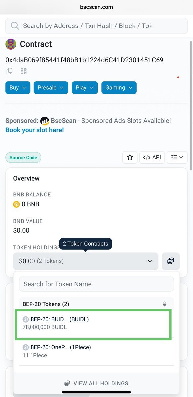193x397 pixels.
Task: Open the API button
Action: pos(152,157)
